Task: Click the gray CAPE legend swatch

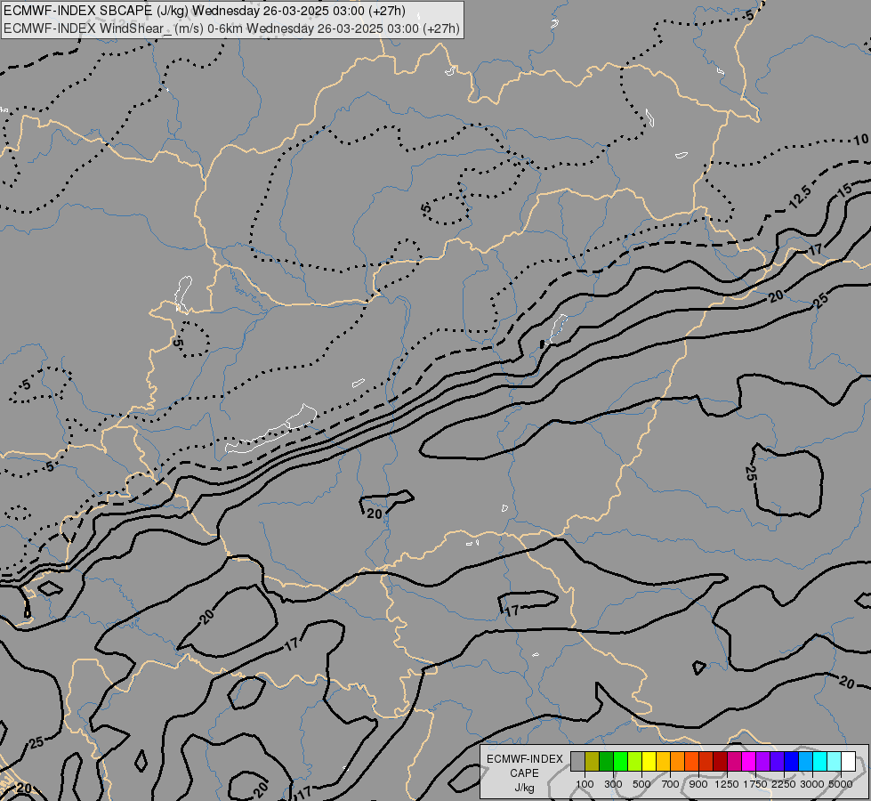Action: [577, 761]
